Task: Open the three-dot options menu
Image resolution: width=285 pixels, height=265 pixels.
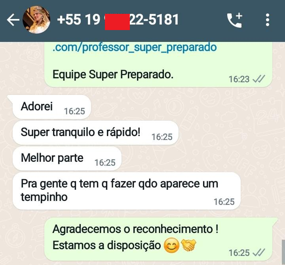Action: [x=267, y=20]
